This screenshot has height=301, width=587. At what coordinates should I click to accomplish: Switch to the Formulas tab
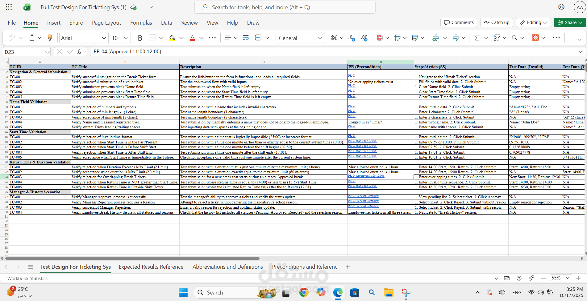click(x=141, y=22)
